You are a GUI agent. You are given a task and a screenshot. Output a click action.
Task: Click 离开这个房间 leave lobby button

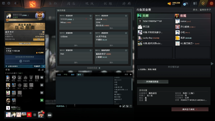coord(190,109)
